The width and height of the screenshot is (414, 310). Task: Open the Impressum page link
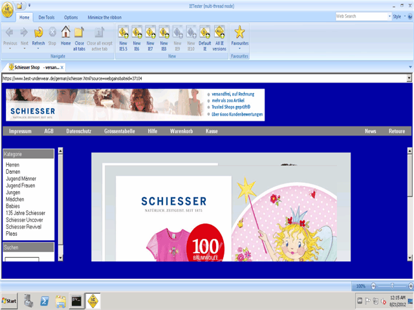(20, 131)
